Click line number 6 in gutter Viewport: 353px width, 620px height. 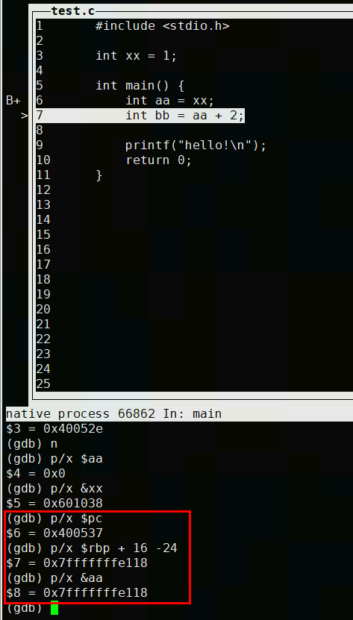(x=40, y=101)
